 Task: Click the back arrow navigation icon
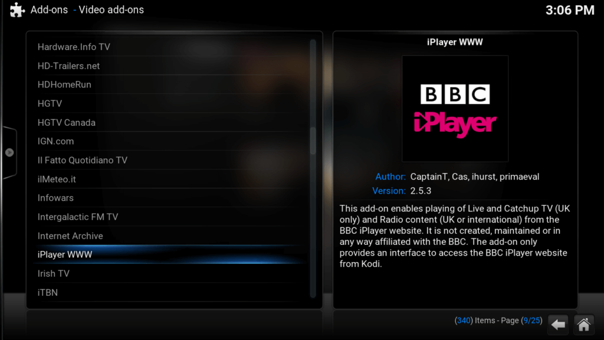tap(558, 324)
